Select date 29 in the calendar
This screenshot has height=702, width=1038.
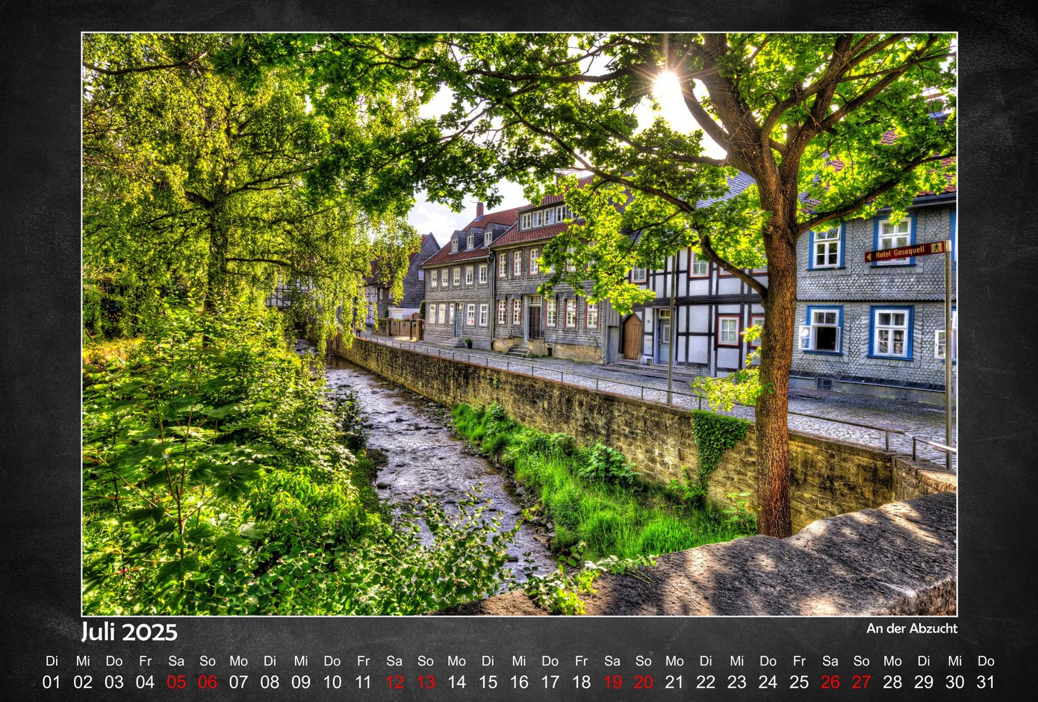coord(924,682)
